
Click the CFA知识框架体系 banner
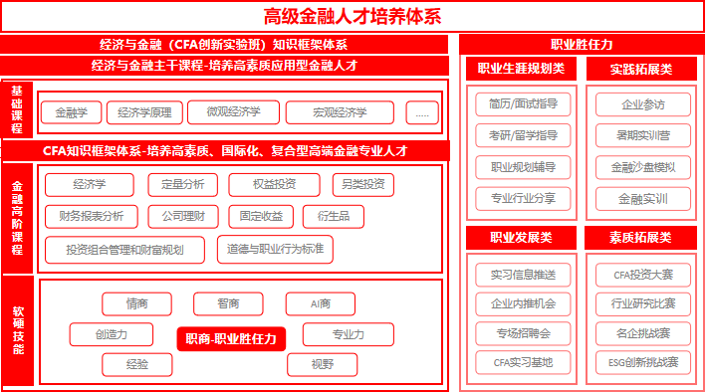[225, 151]
